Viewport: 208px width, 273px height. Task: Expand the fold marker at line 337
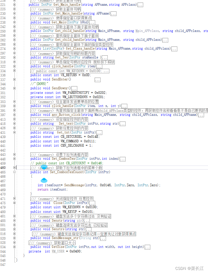point(14,79)
